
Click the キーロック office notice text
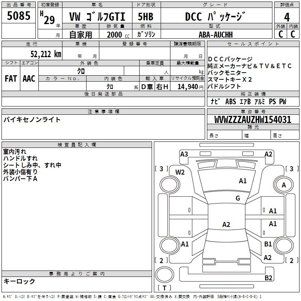pyautogui.click(x=19, y=281)
